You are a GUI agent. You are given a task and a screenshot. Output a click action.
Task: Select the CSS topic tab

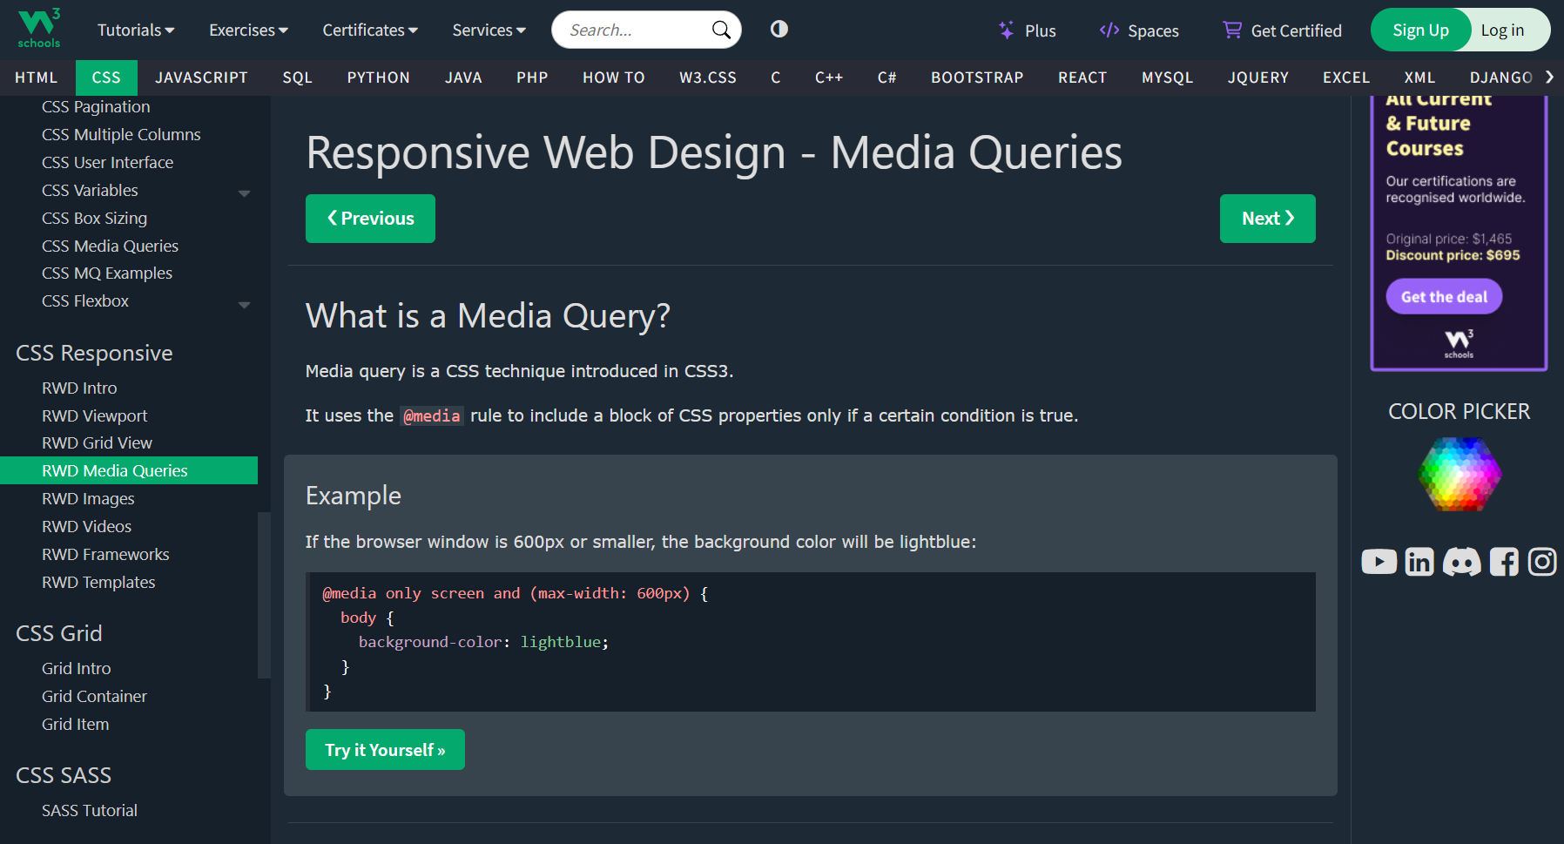pos(106,78)
